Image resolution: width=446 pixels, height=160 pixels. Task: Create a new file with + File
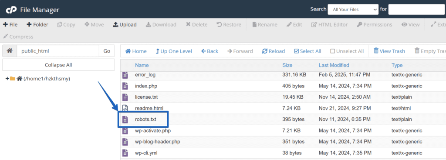(x=10, y=25)
